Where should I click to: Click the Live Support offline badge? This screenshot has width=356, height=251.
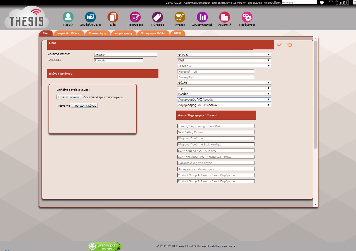click(x=105, y=246)
